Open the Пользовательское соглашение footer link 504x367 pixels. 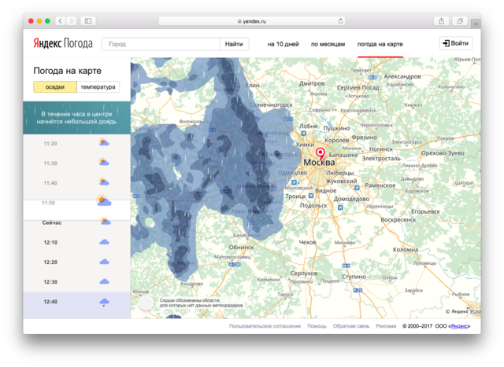(265, 325)
